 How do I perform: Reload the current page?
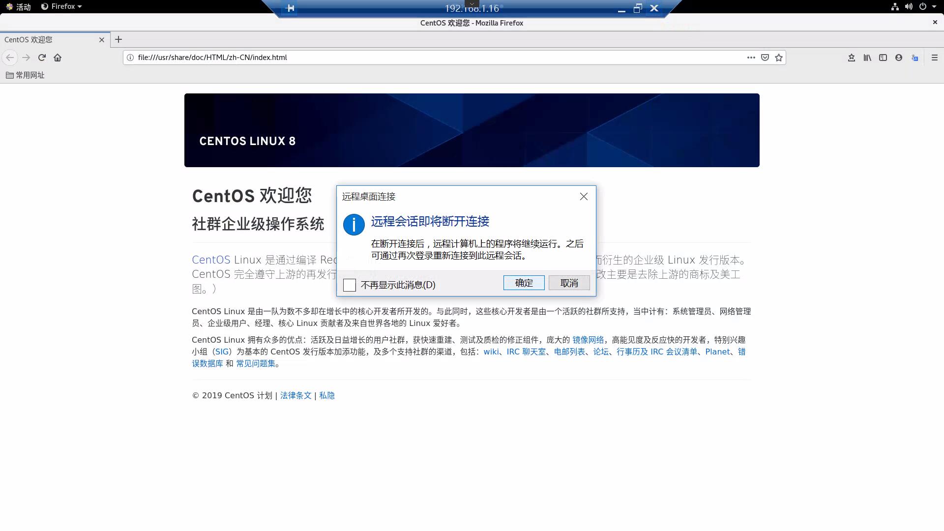click(x=42, y=58)
